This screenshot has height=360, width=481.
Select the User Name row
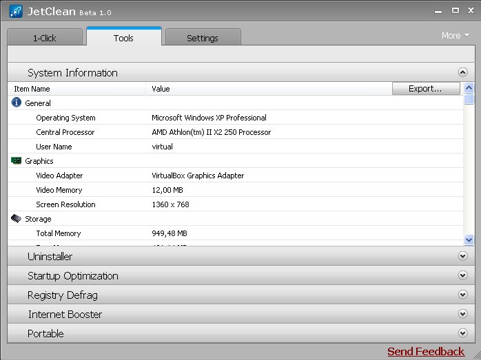point(235,147)
